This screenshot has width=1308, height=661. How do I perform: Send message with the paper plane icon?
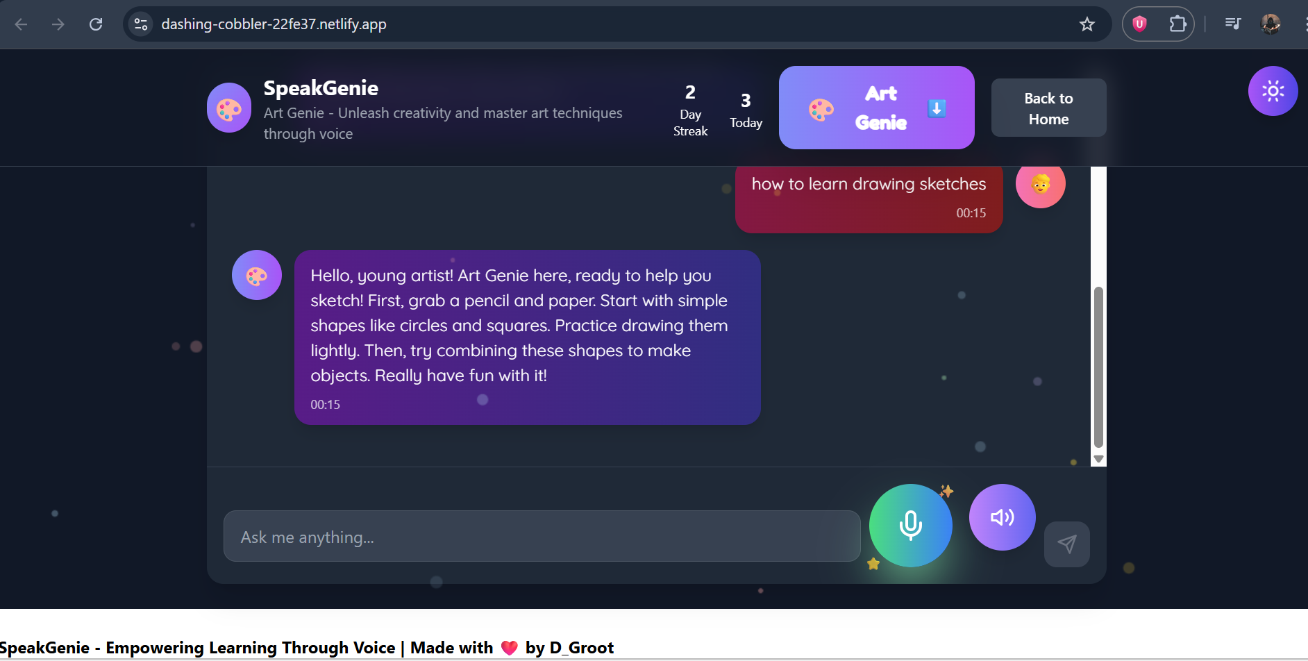coord(1066,544)
